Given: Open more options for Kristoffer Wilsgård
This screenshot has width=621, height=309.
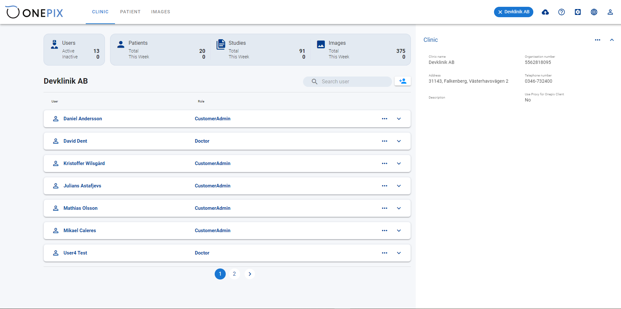Looking at the screenshot, I should [385, 163].
